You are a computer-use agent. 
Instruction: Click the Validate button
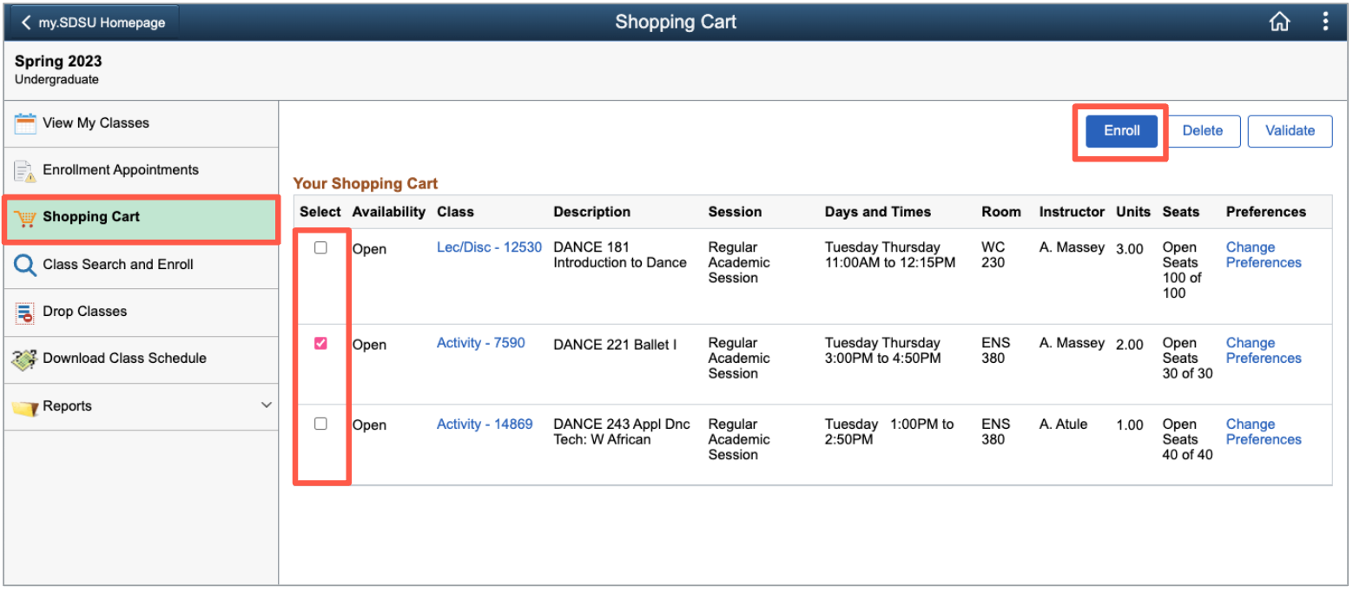point(1290,130)
